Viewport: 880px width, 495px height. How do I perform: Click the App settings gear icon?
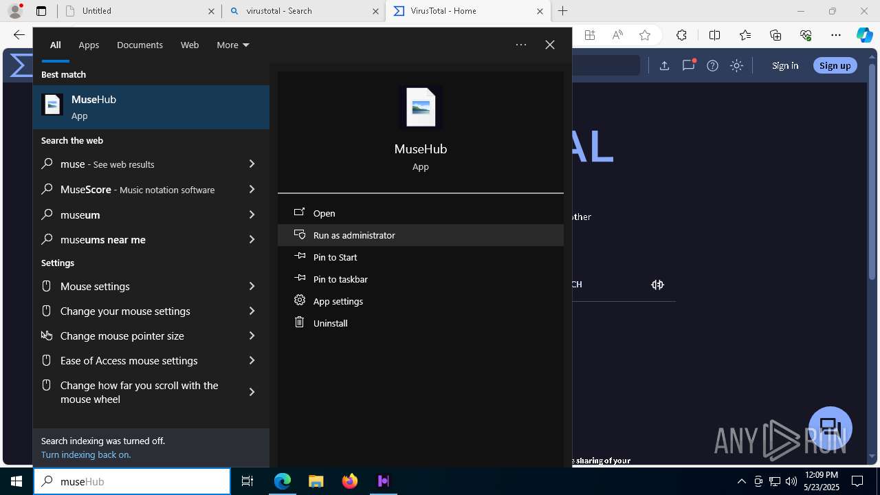(x=300, y=300)
